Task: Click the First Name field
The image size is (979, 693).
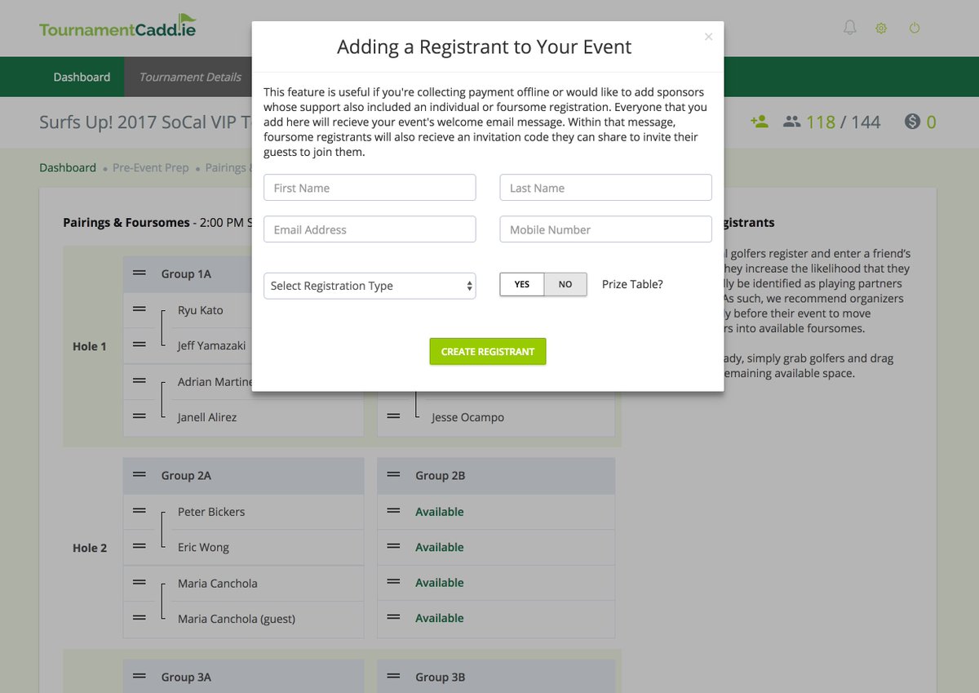Action: point(370,188)
